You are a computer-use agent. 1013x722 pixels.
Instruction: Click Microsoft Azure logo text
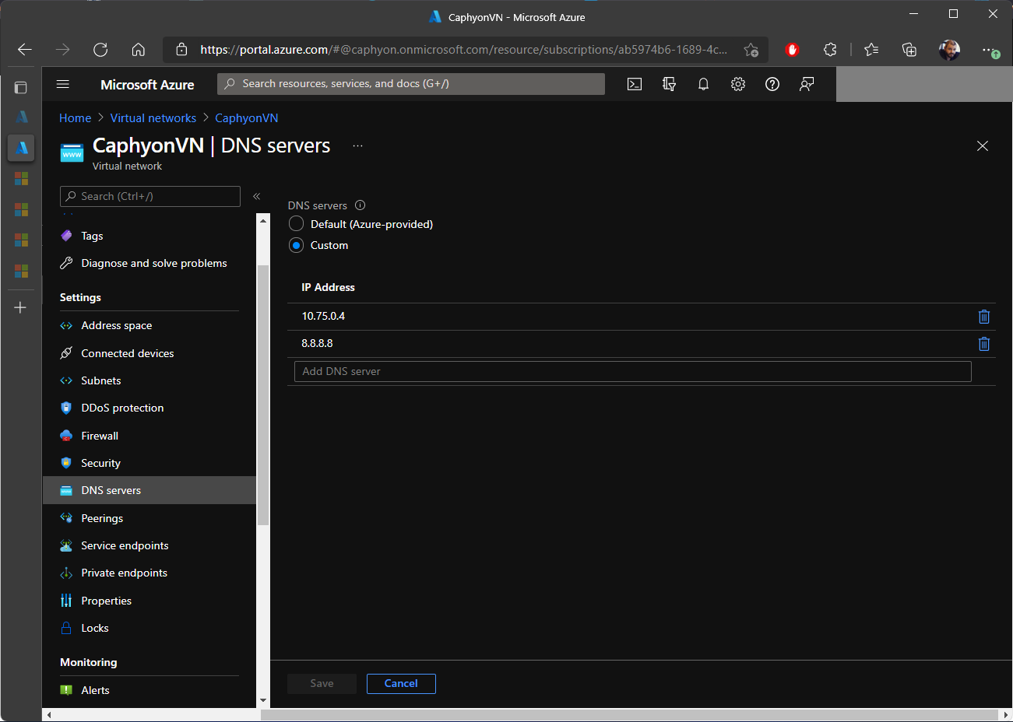[147, 85]
